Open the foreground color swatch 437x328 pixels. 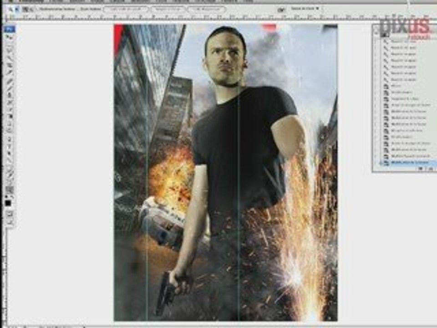click(8, 203)
